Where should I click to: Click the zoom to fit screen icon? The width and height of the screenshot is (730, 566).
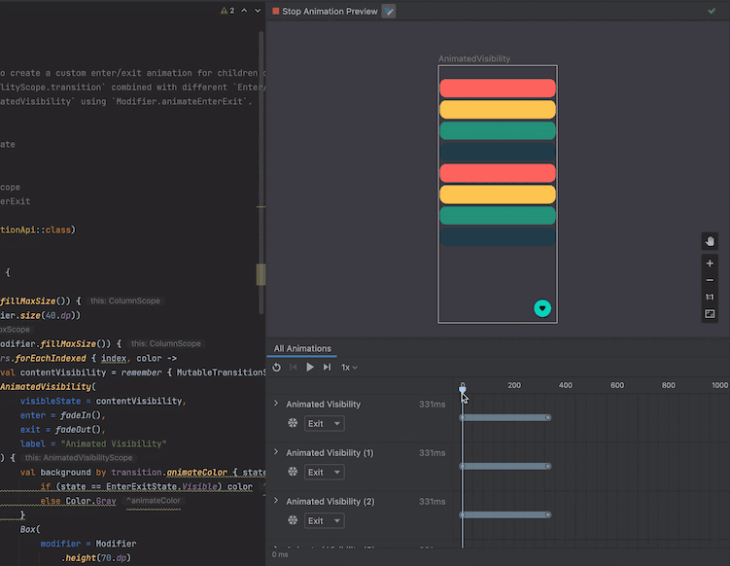(x=710, y=314)
